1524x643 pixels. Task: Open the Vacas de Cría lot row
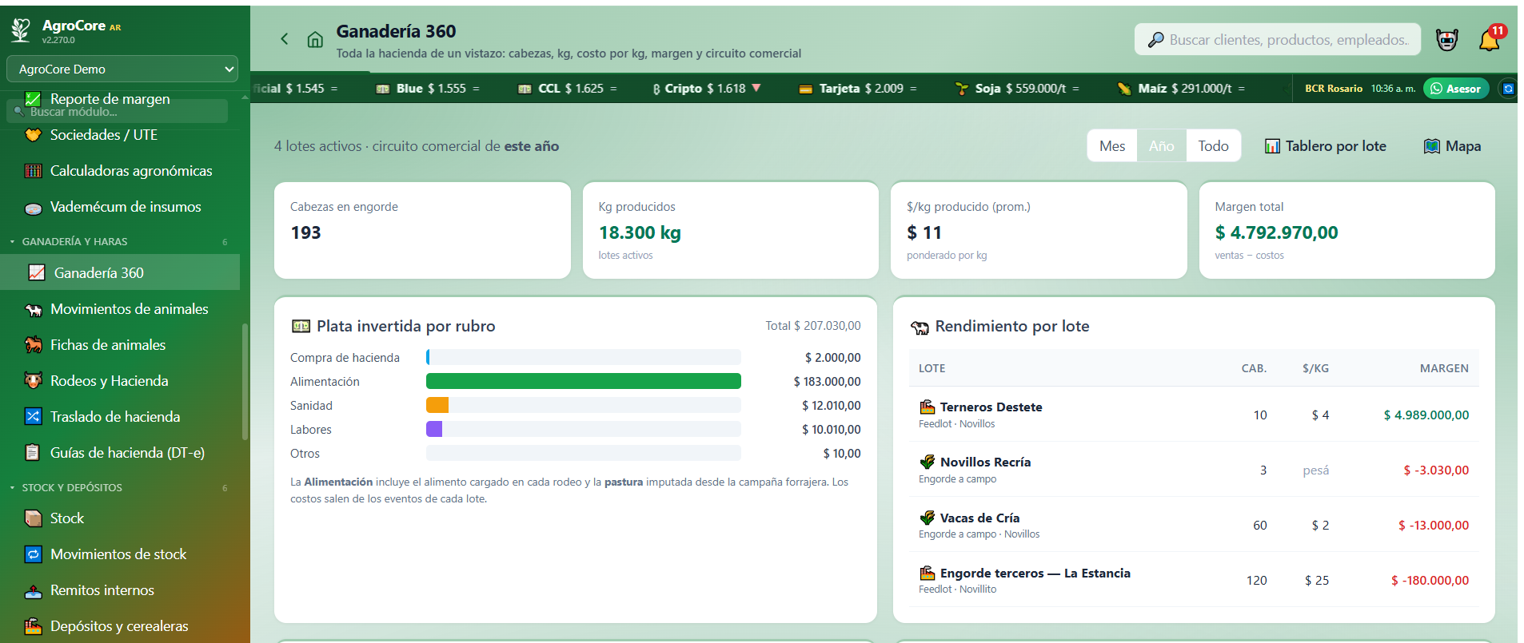pyautogui.click(x=1194, y=525)
